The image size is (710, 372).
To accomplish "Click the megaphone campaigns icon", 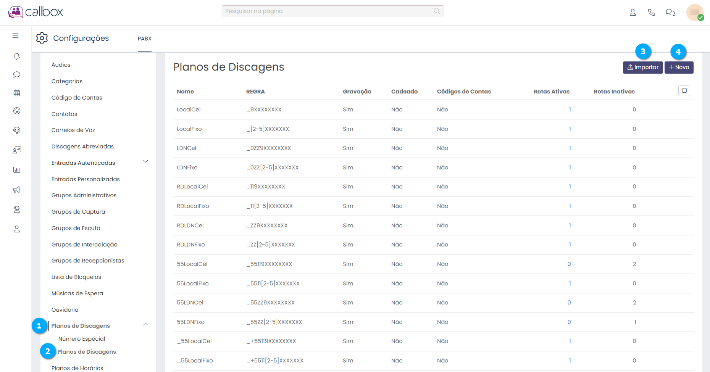I will point(16,190).
